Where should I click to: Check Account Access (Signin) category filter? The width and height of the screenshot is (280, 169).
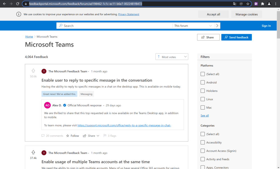pos(203,151)
